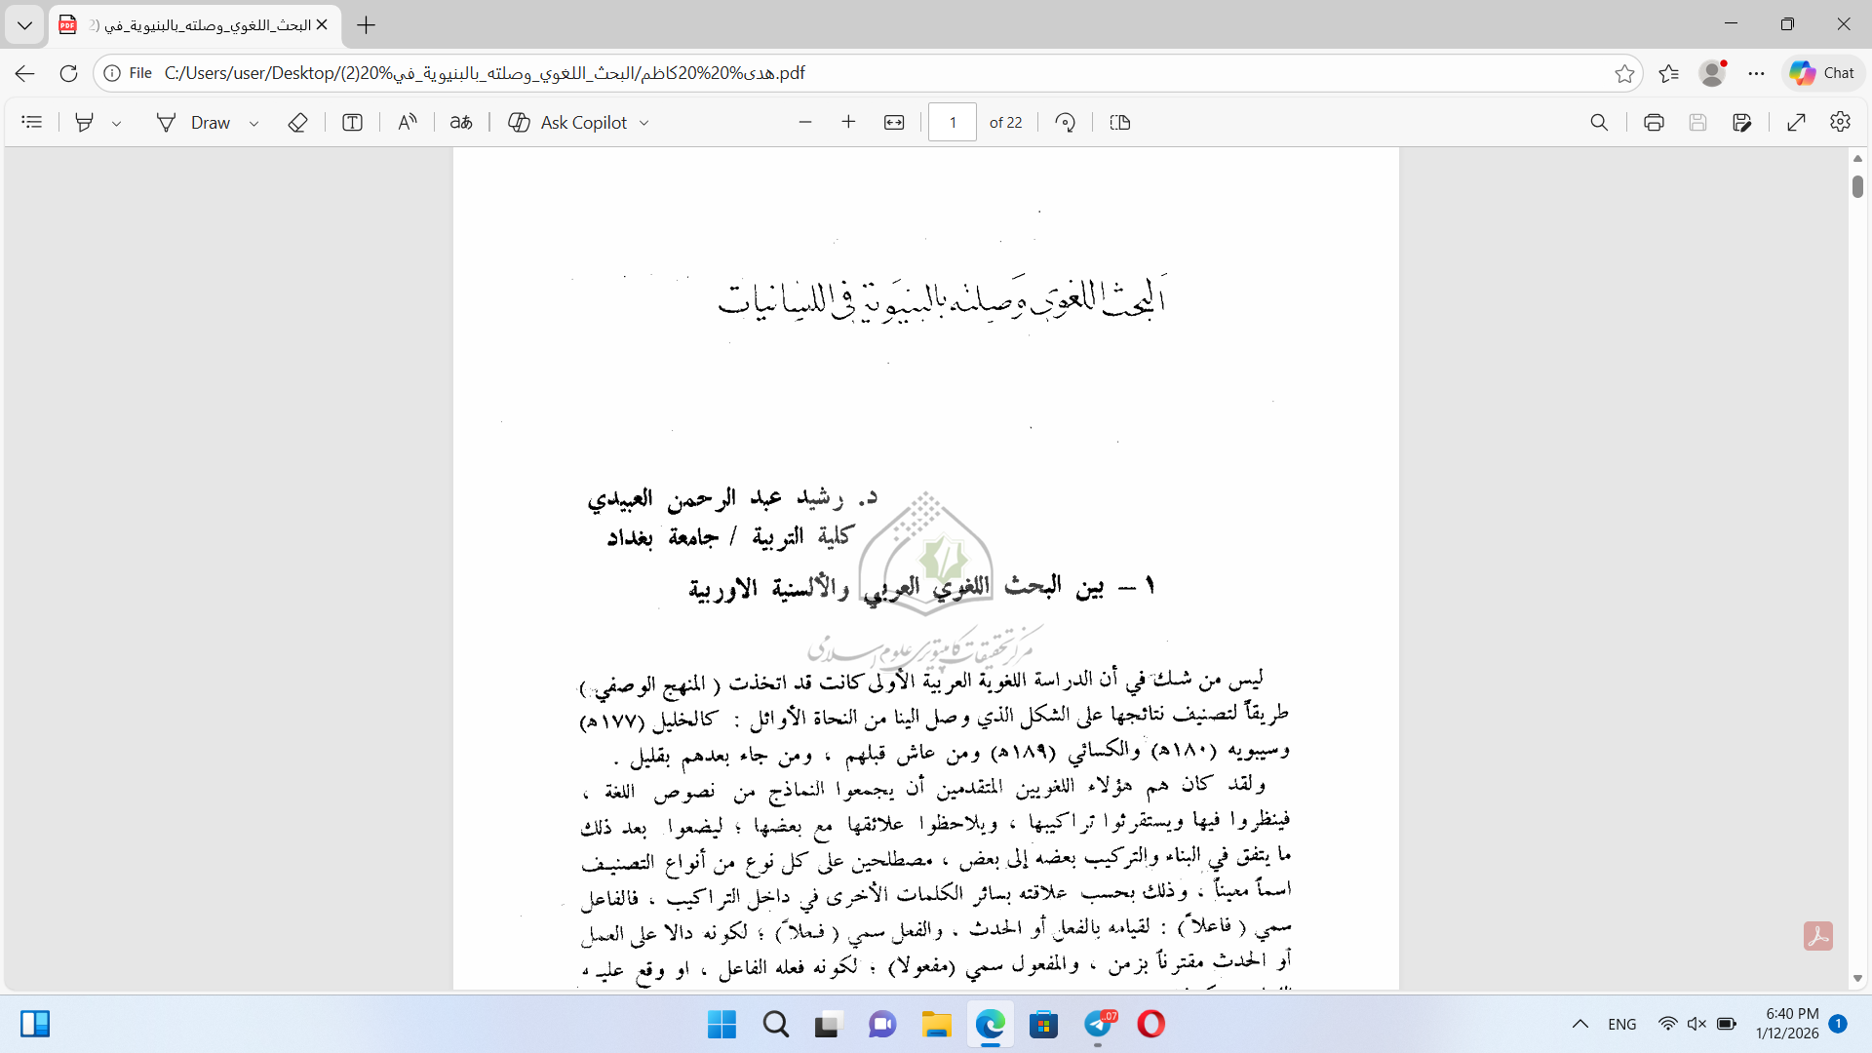The image size is (1872, 1053).
Task: Click the vertical scrollbar thumb
Action: 1857,186
